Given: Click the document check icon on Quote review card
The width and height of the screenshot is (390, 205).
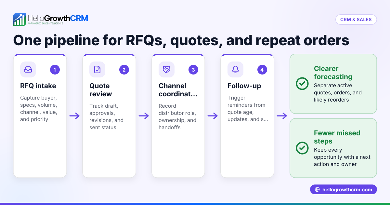Looking at the screenshot, I should pyautogui.click(x=97, y=70).
